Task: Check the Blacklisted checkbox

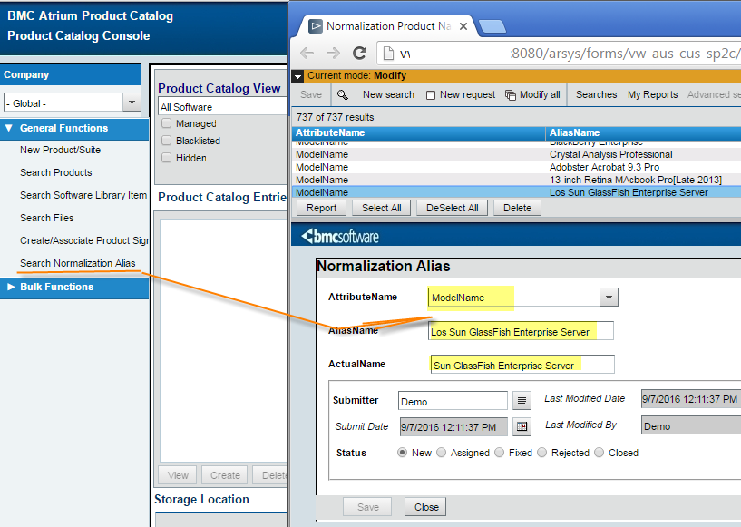Action: pos(166,141)
